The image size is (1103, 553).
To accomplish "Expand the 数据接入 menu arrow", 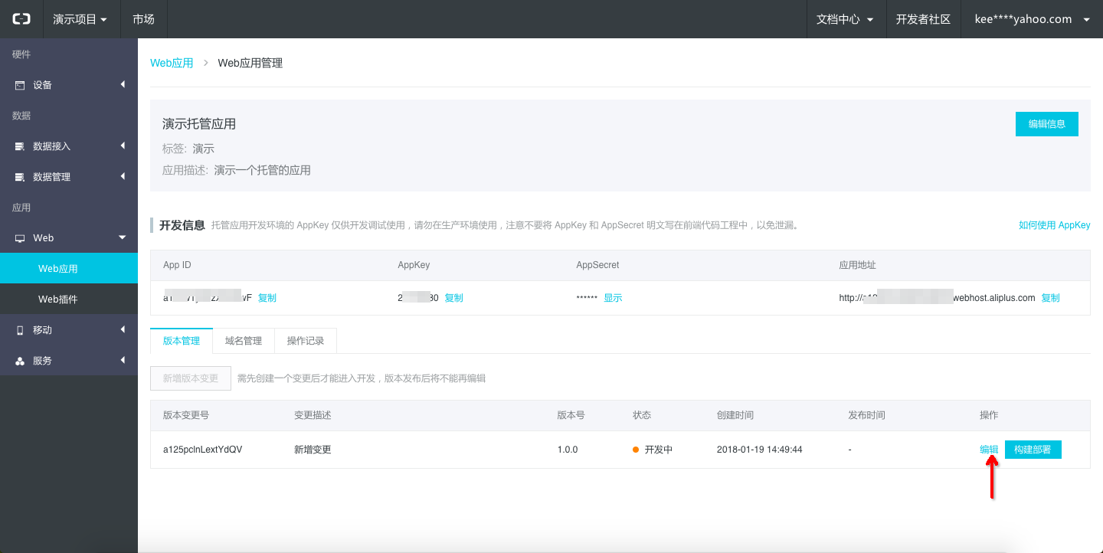I will [123, 146].
